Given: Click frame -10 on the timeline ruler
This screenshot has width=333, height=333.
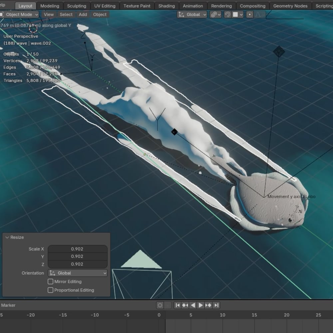Looking at the screenshot, I should [95, 315].
